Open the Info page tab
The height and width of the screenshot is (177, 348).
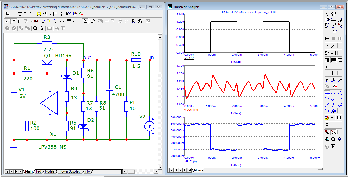87,171
